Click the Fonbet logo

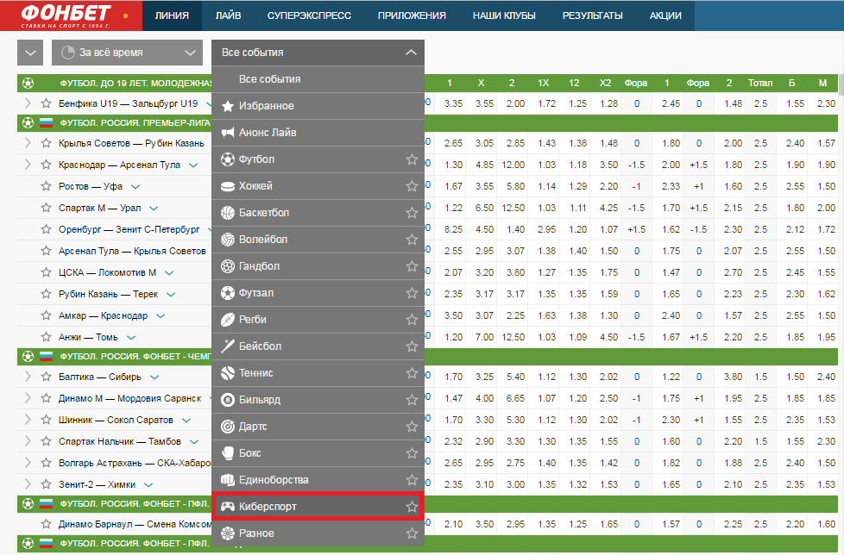[x=71, y=16]
